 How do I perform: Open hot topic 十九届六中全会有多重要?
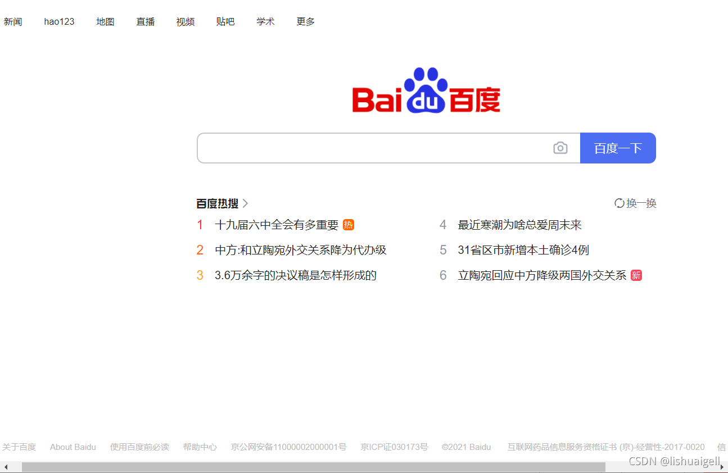[277, 225]
